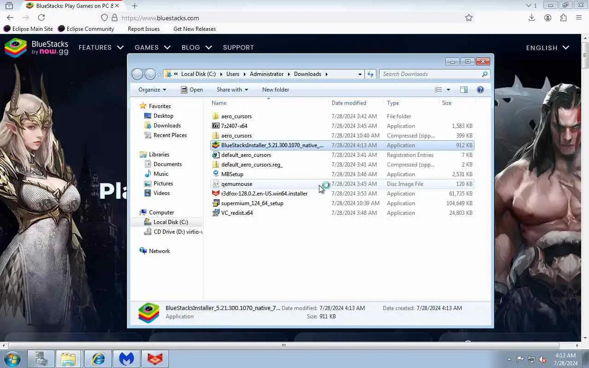The height and width of the screenshot is (368, 589).
Task: Open the Report Issues bookmark
Action: [x=144, y=29]
